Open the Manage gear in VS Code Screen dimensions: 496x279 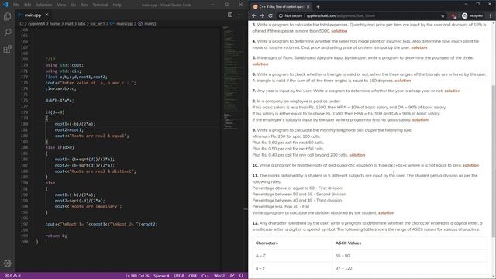7,263
